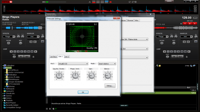
Task: Click the BPM tap button on right deck
Action: click(x=194, y=18)
